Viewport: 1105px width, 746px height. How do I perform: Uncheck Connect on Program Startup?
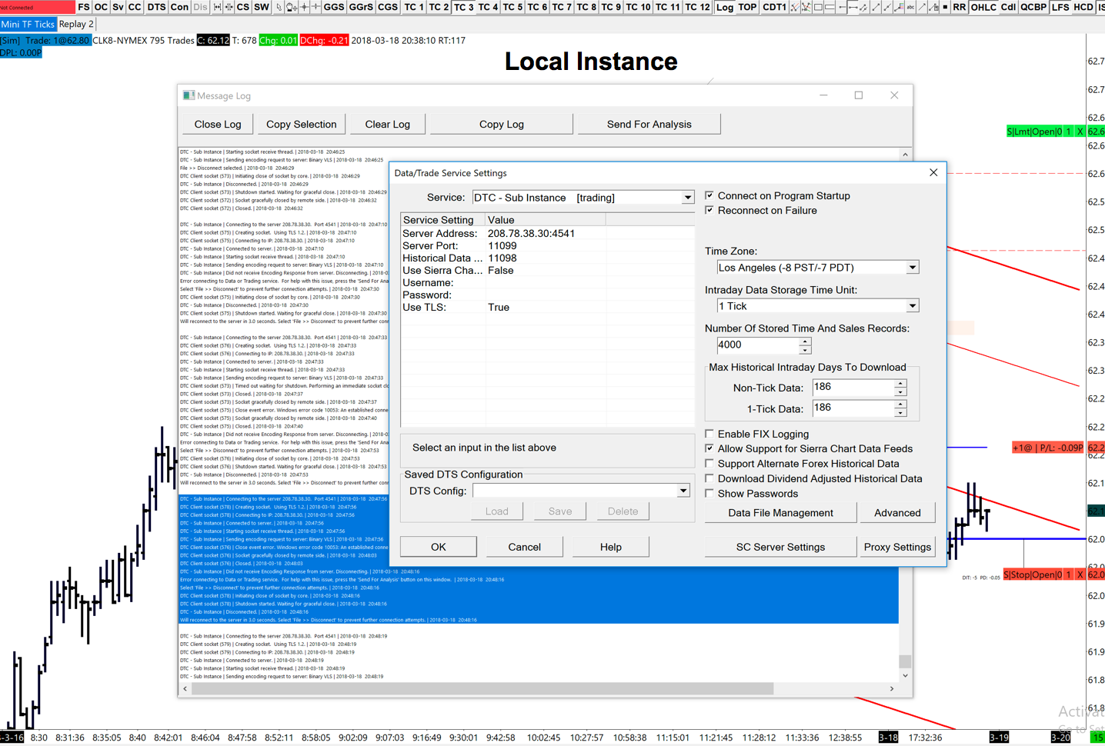pyautogui.click(x=709, y=195)
